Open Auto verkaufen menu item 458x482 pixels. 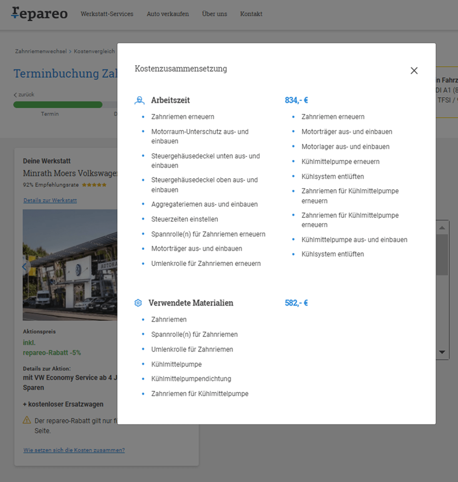(x=168, y=14)
